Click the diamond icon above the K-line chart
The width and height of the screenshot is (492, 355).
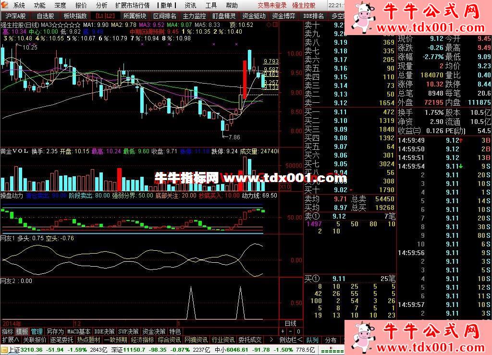coord(269,25)
